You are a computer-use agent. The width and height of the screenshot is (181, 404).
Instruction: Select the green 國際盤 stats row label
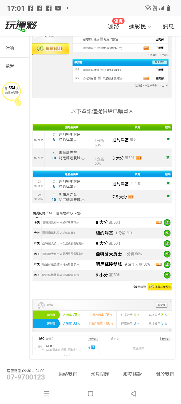click(46, 315)
